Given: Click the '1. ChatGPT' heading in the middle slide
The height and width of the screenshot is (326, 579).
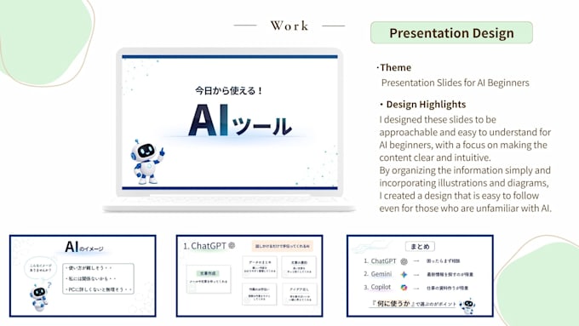Looking at the screenshot, I should 204,246.
